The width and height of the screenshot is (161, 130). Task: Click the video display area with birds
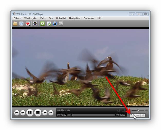[80, 67]
